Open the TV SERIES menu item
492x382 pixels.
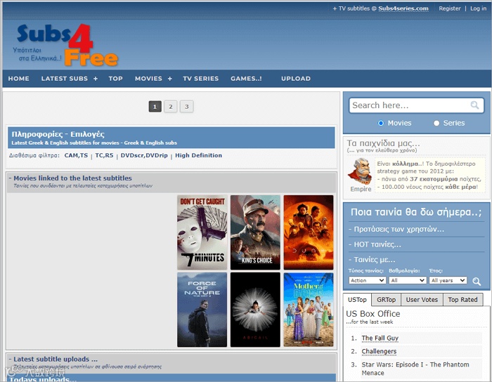[x=201, y=79]
